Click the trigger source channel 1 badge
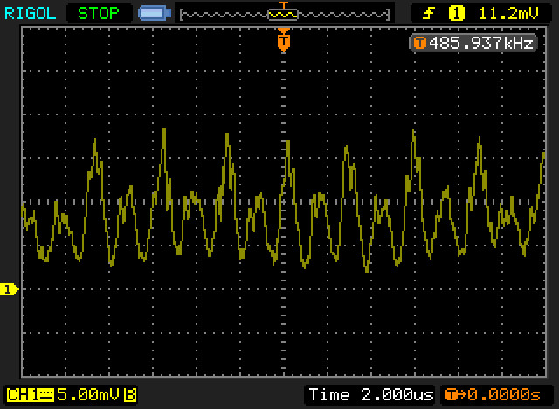This screenshot has height=409, width=559. click(456, 14)
